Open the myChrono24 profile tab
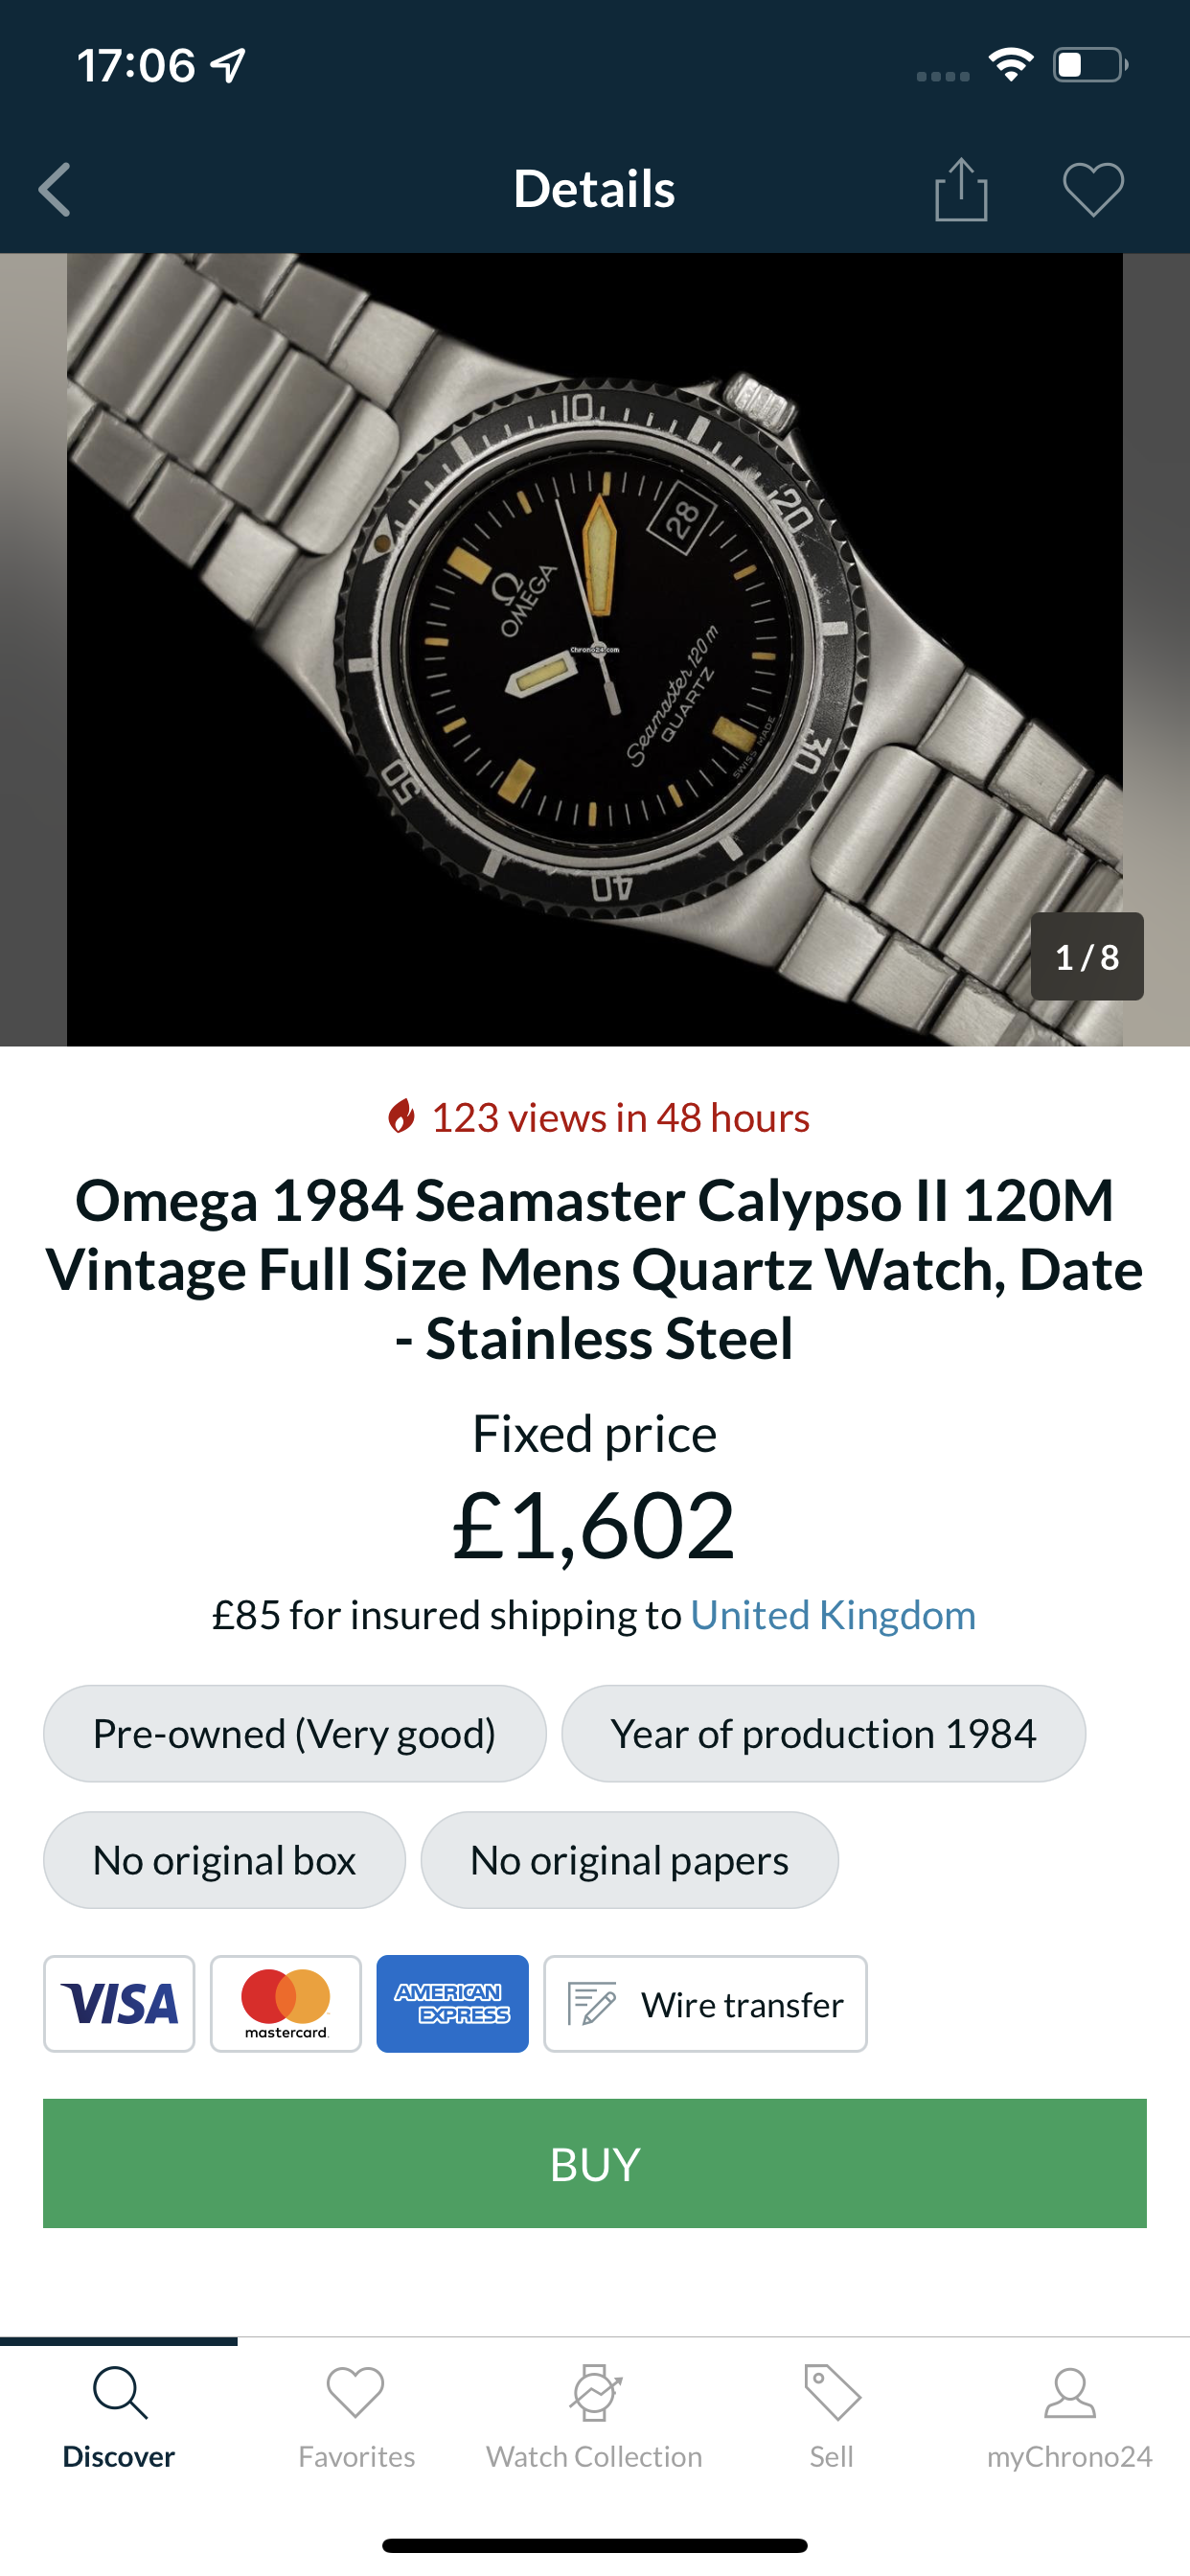1190x2576 pixels. point(1069,2415)
